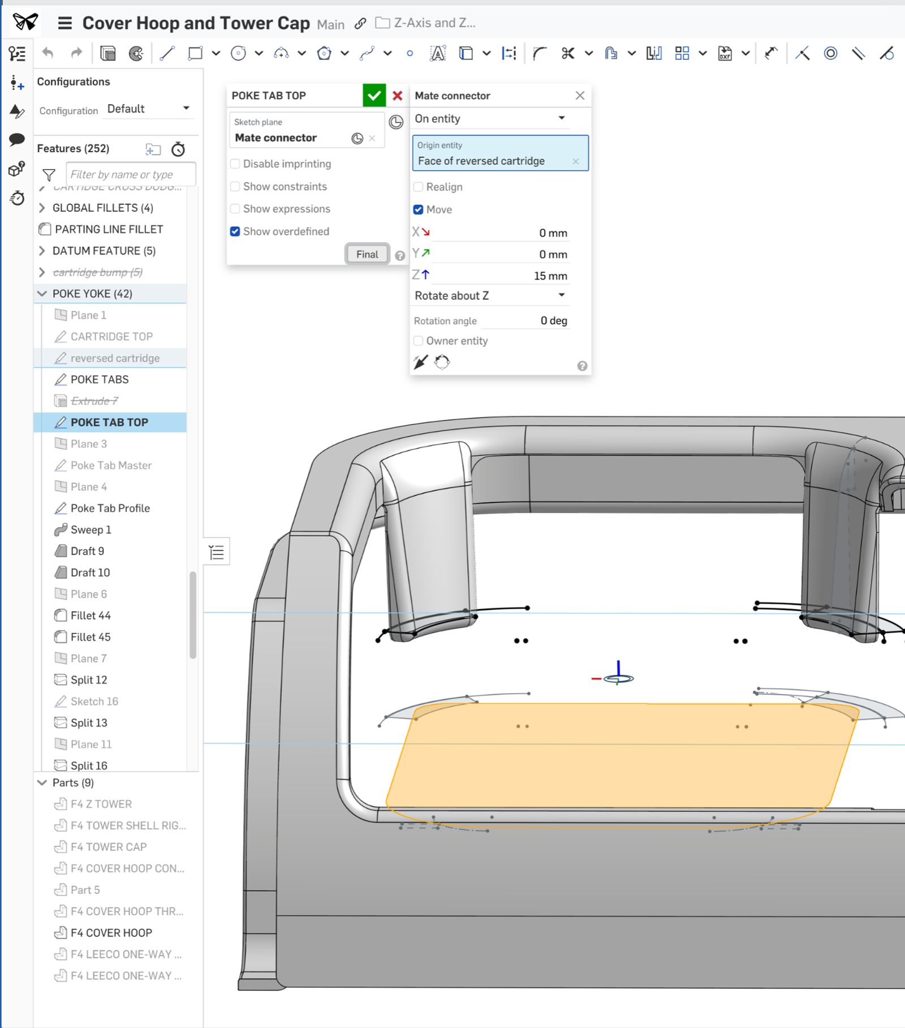
Task: Select the Trim sketch tool
Action: point(567,53)
